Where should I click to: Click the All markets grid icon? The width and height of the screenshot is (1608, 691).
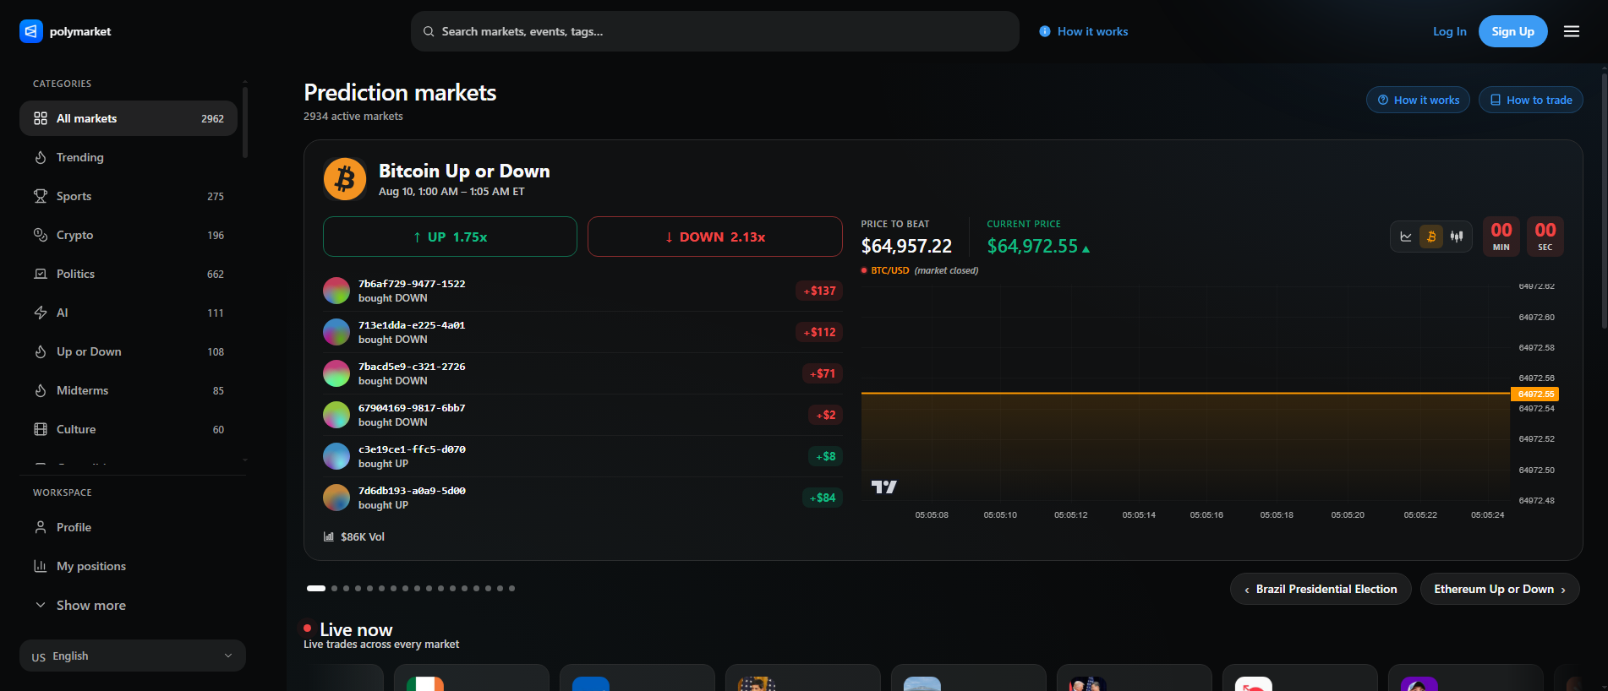(41, 118)
